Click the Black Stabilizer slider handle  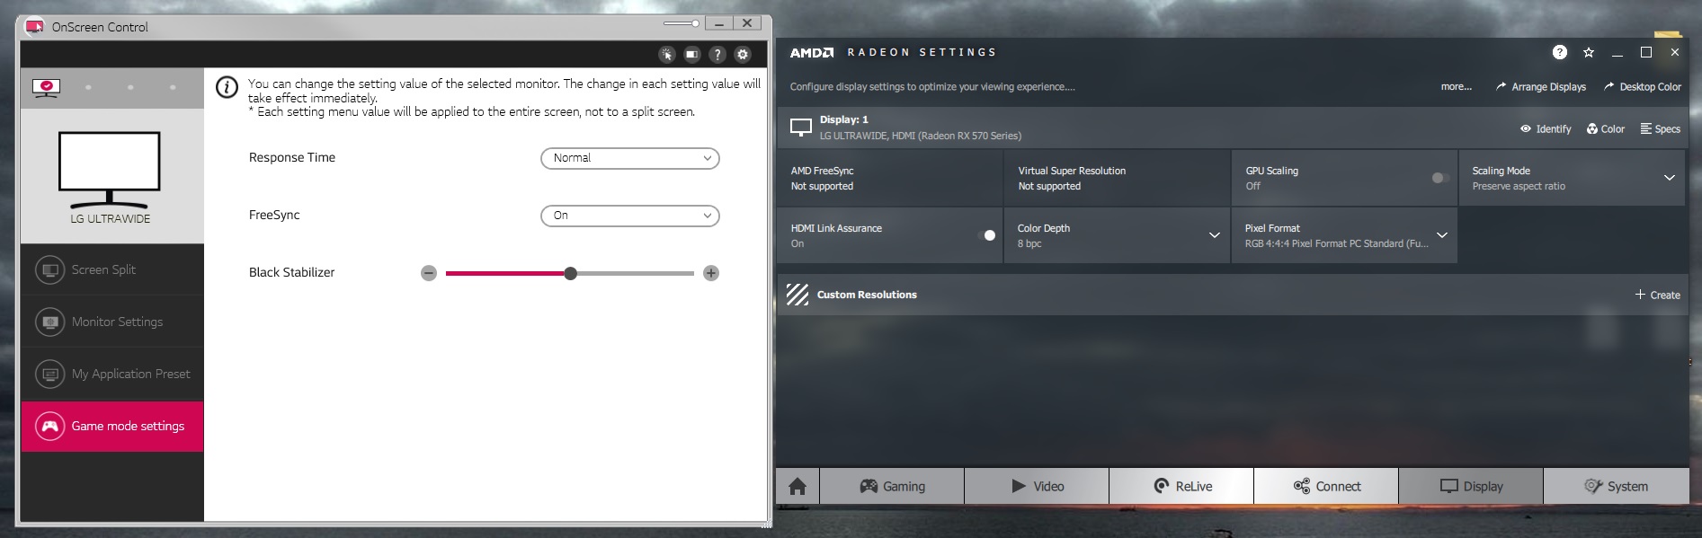(x=571, y=273)
